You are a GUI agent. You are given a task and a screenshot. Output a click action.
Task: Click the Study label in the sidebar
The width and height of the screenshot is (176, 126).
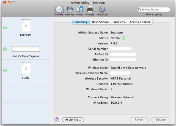click(x=26, y=78)
